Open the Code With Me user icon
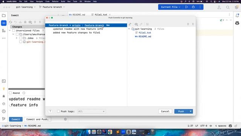Image resolution: width=241 pixels, height=136 pixels. (x=219, y=7)
